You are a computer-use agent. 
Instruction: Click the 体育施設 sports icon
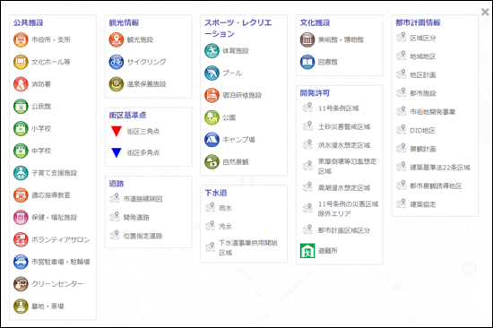tap(212, 51)
